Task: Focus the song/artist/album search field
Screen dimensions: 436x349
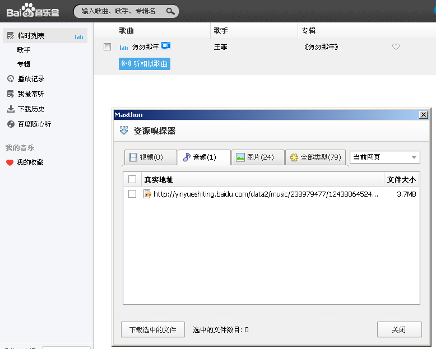Action: pyautogui.click(x=126, y=11)
